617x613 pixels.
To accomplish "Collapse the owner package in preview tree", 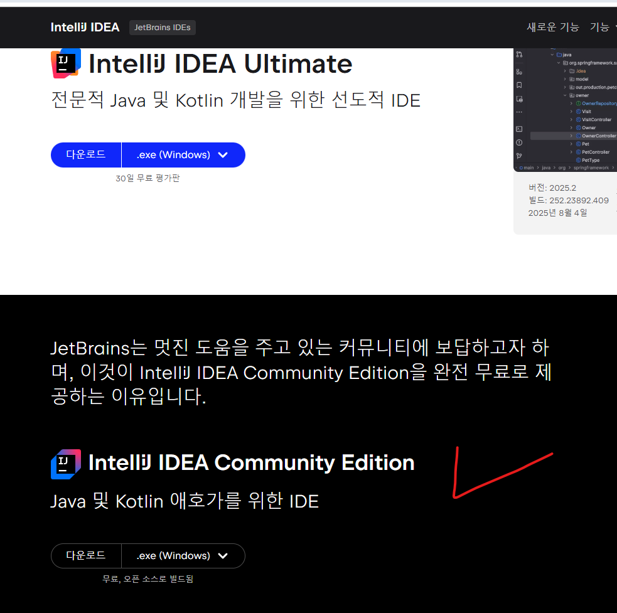I will (x=565, y=95).
